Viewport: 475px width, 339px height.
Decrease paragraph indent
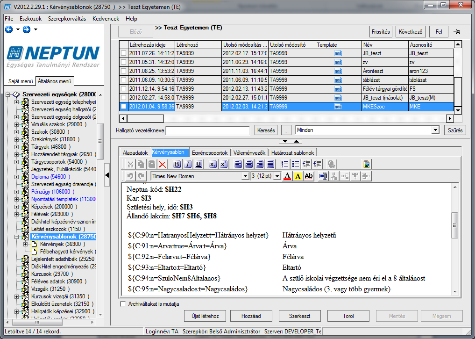(306, 164)
